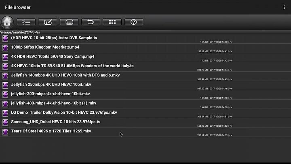Open Jellyfish 250mbps 4K UHD HEVC 10bit.mkv
Viewport: 291px width, 164px height.
pyautogui.click(x=51, y=84)
